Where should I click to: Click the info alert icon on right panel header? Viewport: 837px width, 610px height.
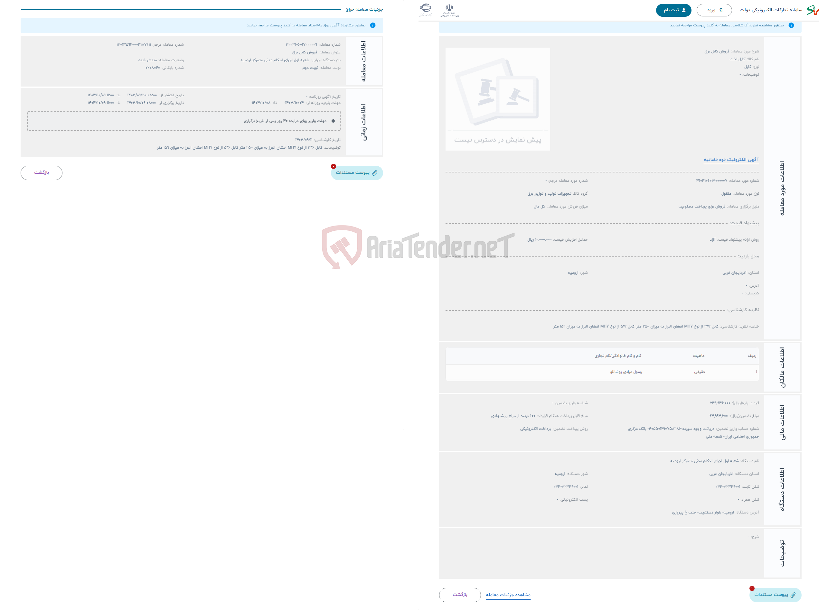[793, 27]
